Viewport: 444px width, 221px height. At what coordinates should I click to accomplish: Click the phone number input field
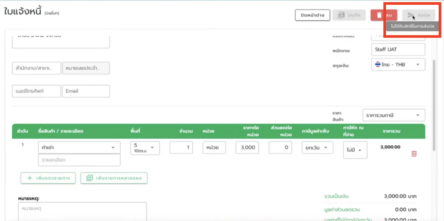(x=36, y=91)
